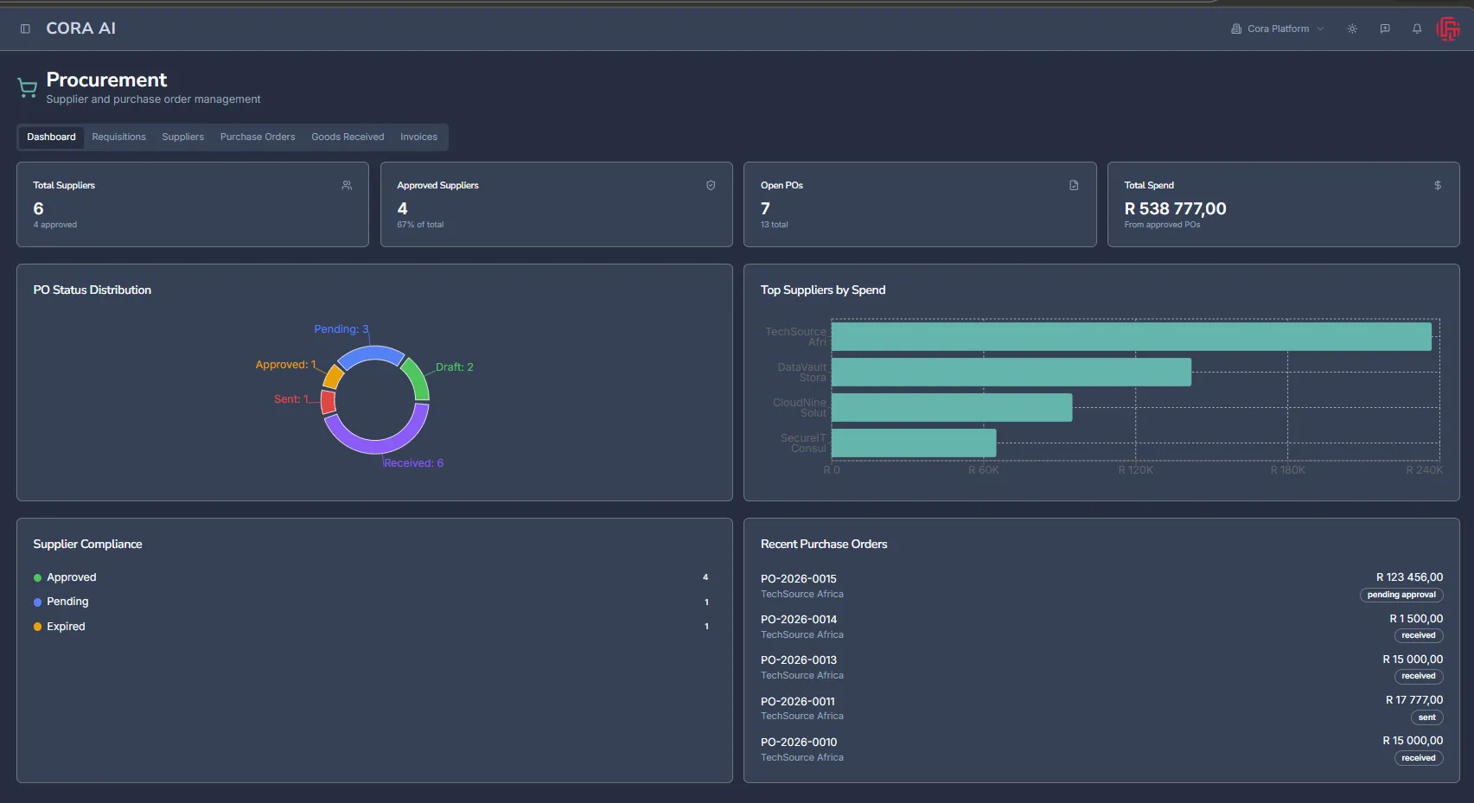Image resolution: width=1474 pixels, height=803 pixels.
Task: Open purchase order PO-2026-0011
Action: click(x=797, y=702)
